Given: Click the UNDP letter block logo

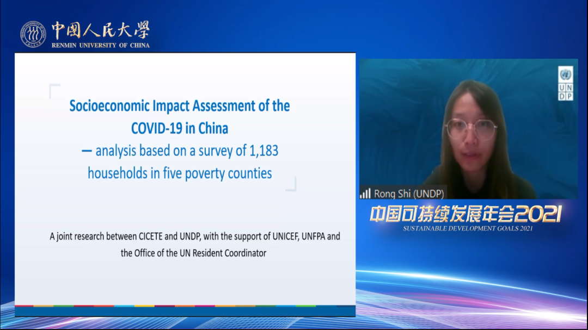Looking at the screenshot, I should [566, 91].
